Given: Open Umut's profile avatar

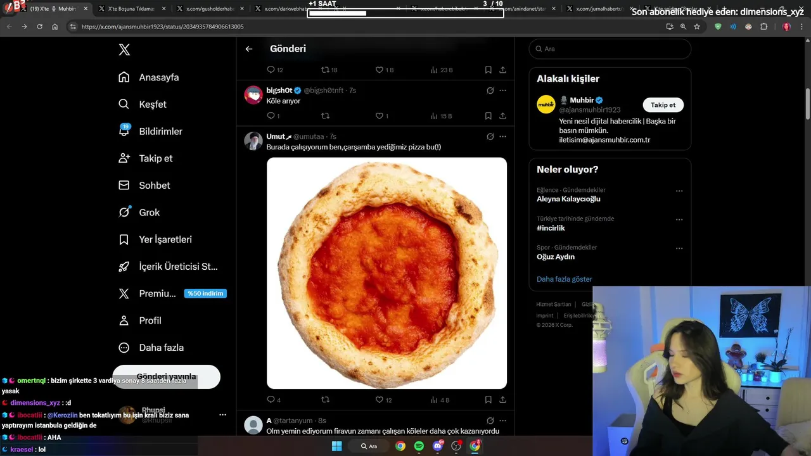Looking at the screenshot, I should point(253,141).
